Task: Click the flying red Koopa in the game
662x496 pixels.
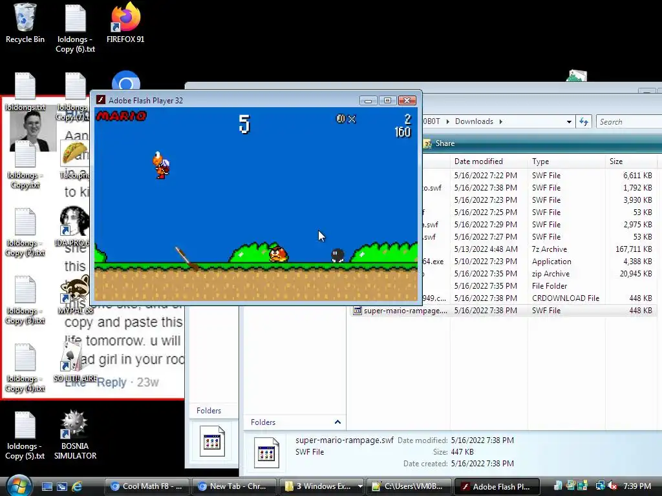Action: click(161, 165)
